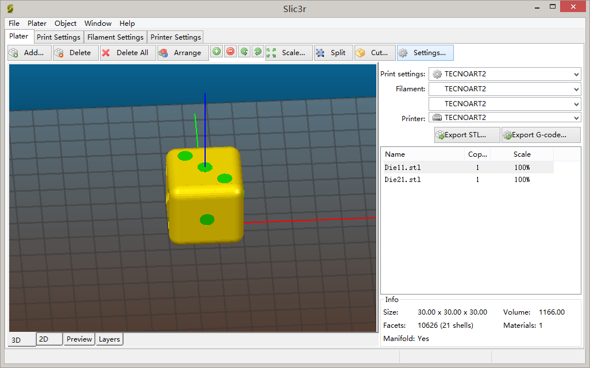Split the selected object into parts
Viewport: 590px width, 368px height.
click(x=333, y=53)
